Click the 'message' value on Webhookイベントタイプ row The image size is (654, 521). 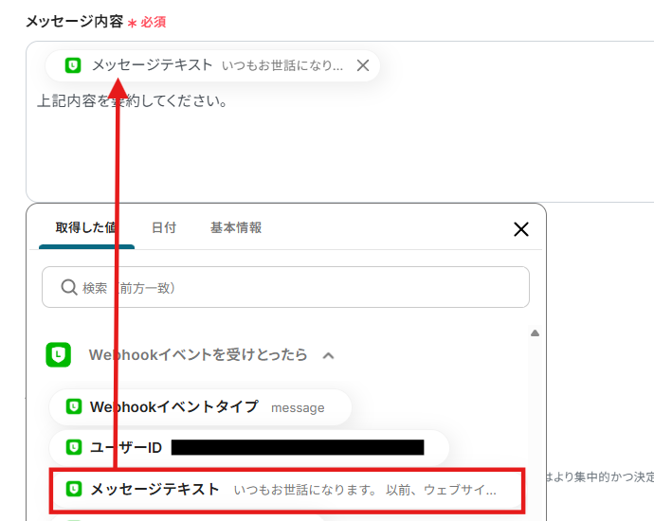coord(298,407)
